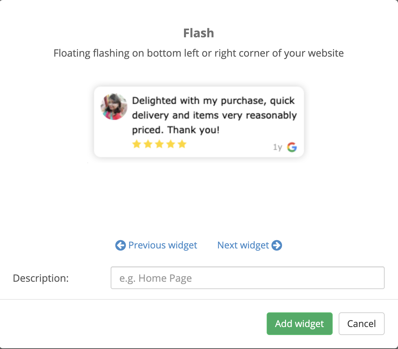Click the Delighted with my purchase review text
Screen dimensions: 398x349
214,115
